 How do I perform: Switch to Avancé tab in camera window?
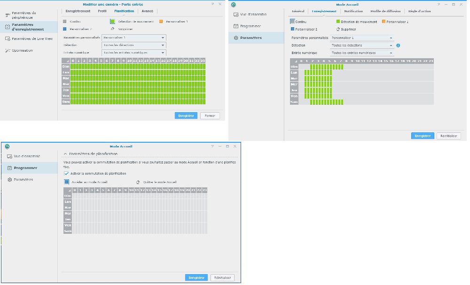pos(148,11)
